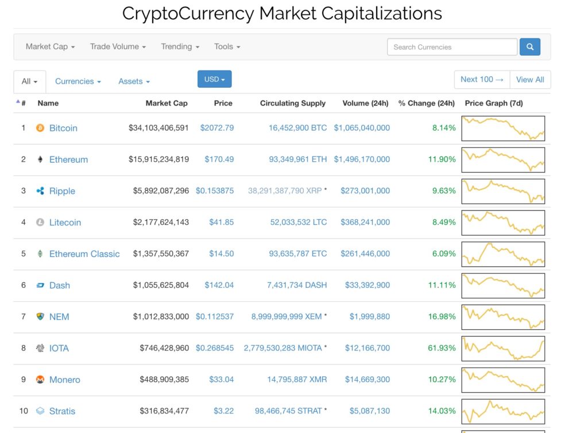Focus the Search Currencies field

pyautogui.click(x=452, y=47)
